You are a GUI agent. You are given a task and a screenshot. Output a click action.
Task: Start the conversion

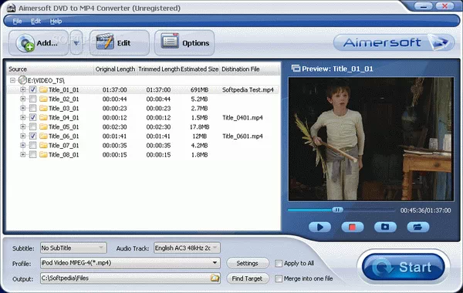point(403,267)
